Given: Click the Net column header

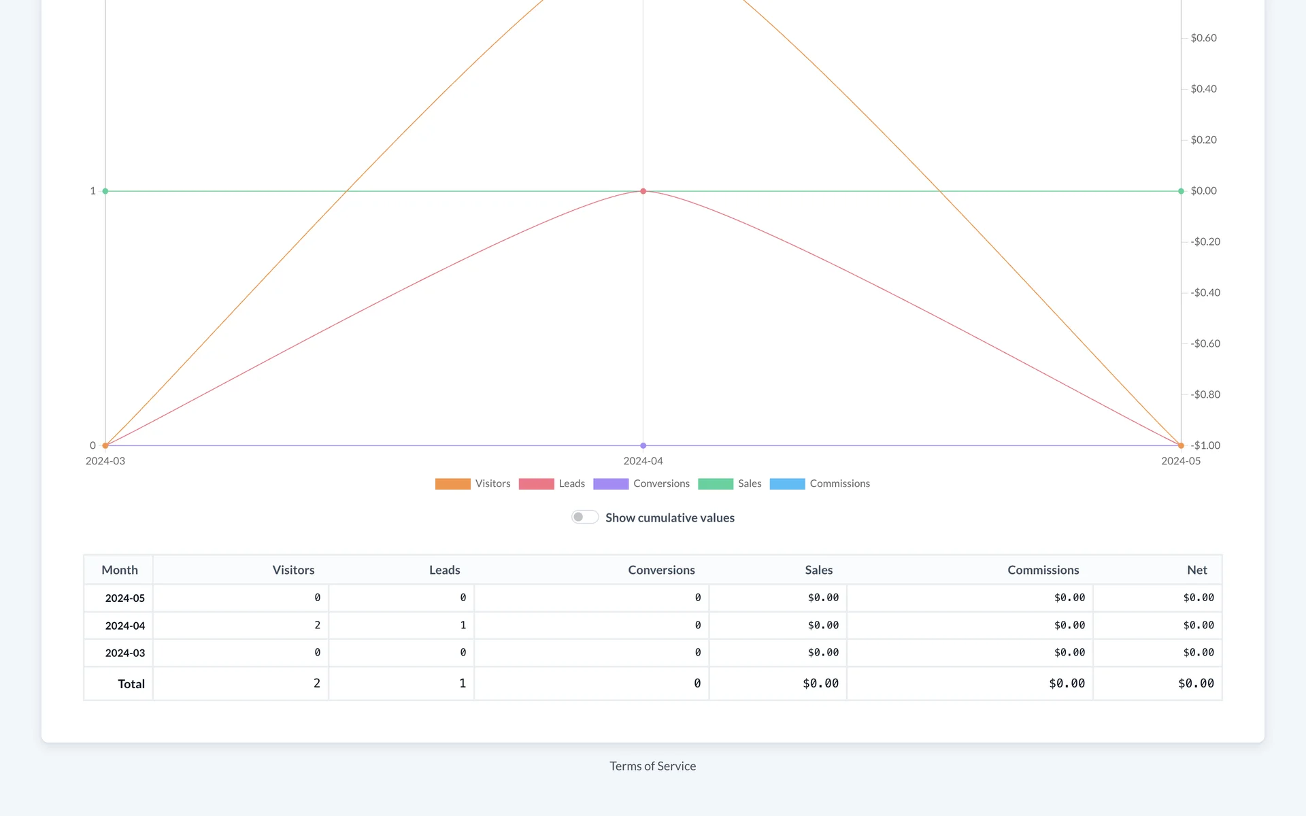Looking at the screenshot, I should pos(1196,570).
